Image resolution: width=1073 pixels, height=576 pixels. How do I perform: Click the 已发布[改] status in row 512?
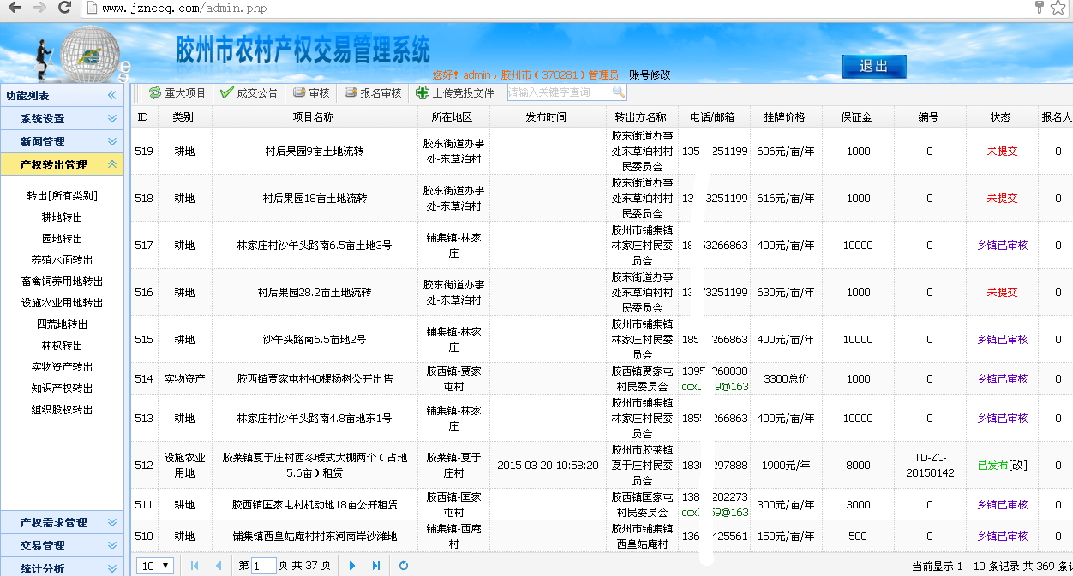pyautogui.click(x=1002, y=466)
